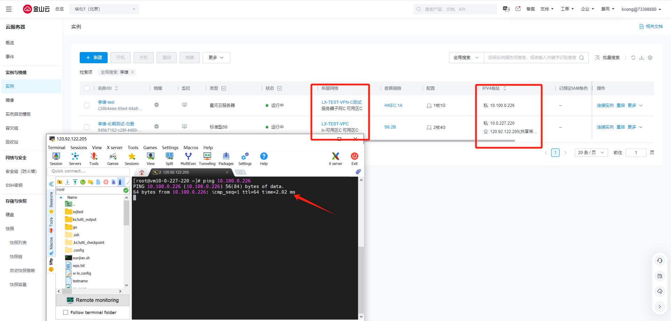671x321 pixels.
Task: Open the 华北1 (北京) region dropdown
Action: (x=104, y=9)
